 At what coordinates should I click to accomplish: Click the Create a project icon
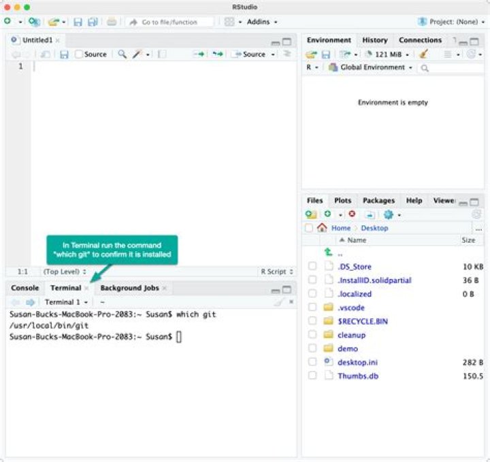pyautogui.click(x=34, y=22)
